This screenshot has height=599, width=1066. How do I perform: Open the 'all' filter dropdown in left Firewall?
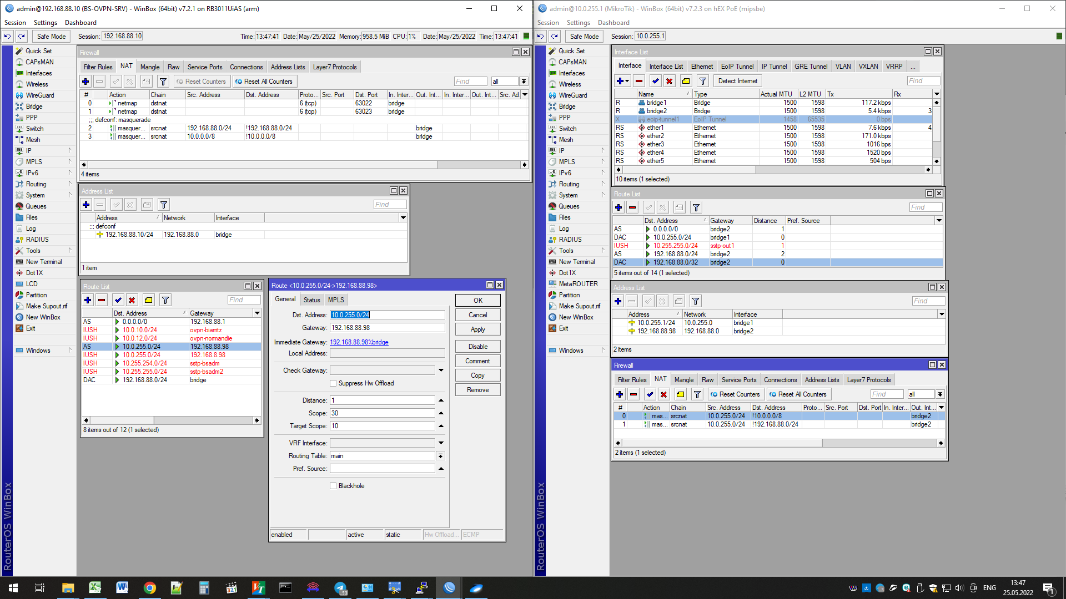point(523,82)
